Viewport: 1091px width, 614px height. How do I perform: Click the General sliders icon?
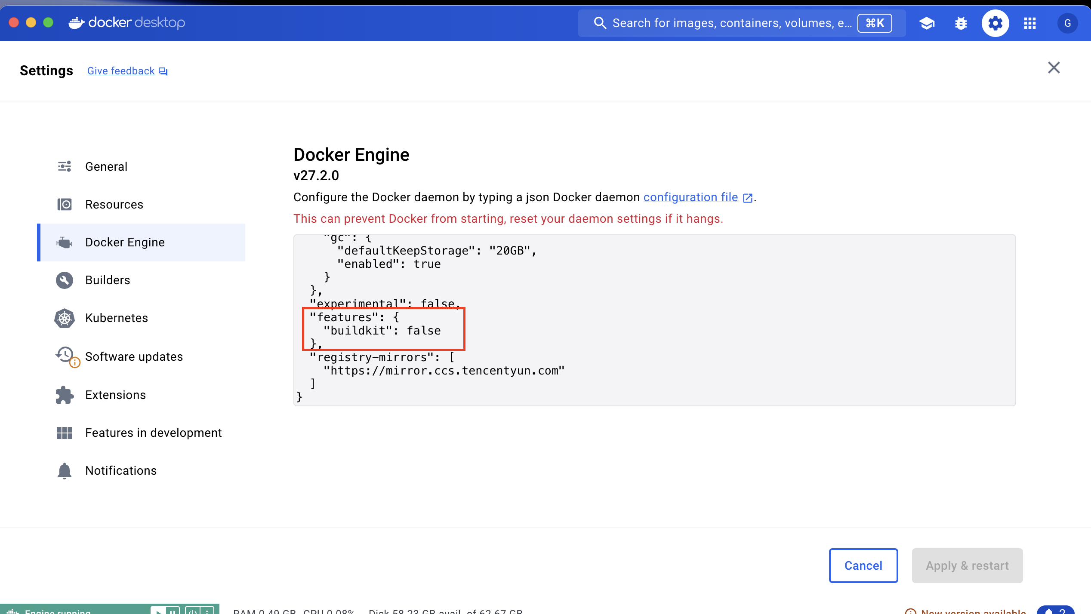[x=65, y=166]
